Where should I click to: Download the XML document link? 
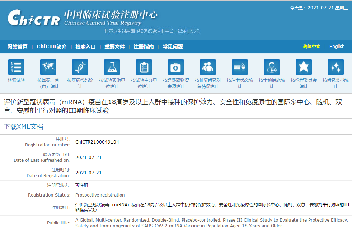tap(23, 126)
